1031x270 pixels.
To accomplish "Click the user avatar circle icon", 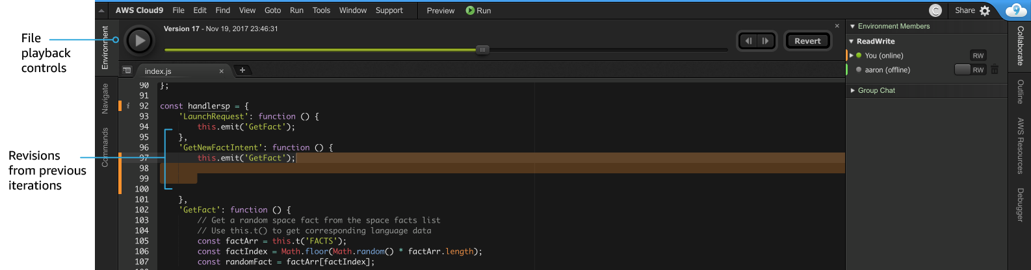I will [x=935, y=10].
